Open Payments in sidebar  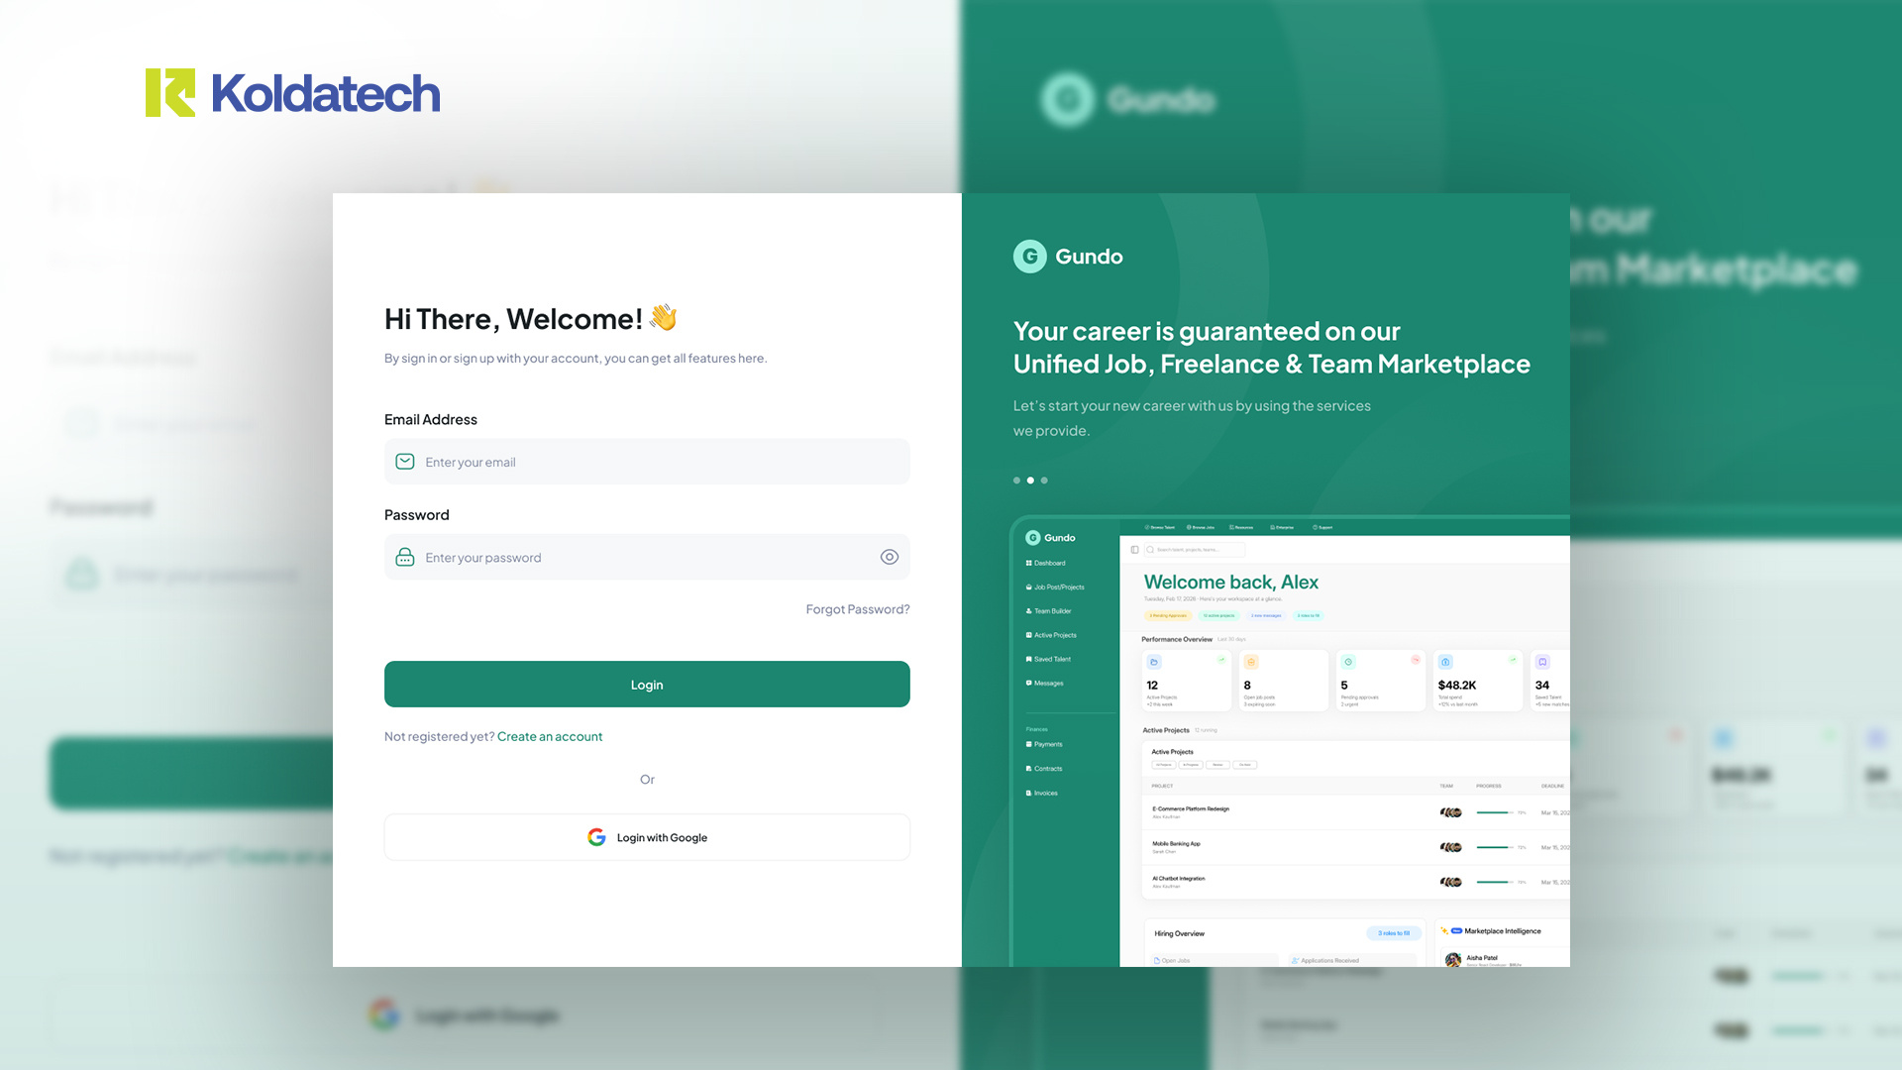click(1044, 744)
